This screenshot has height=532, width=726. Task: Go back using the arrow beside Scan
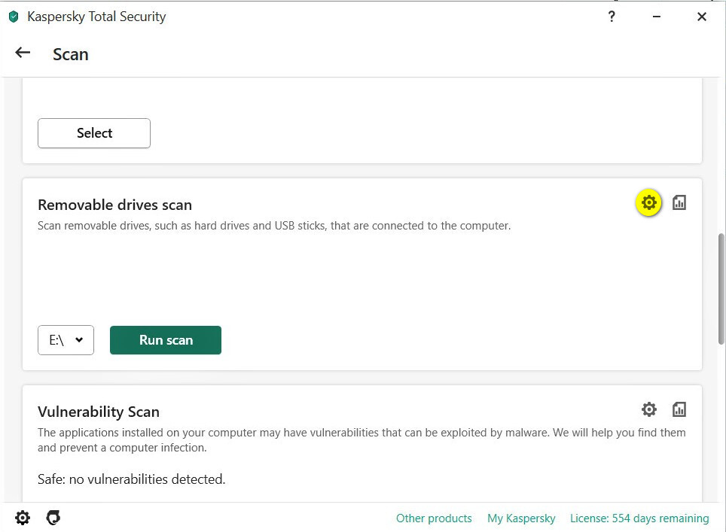click(x=23, y=53)
